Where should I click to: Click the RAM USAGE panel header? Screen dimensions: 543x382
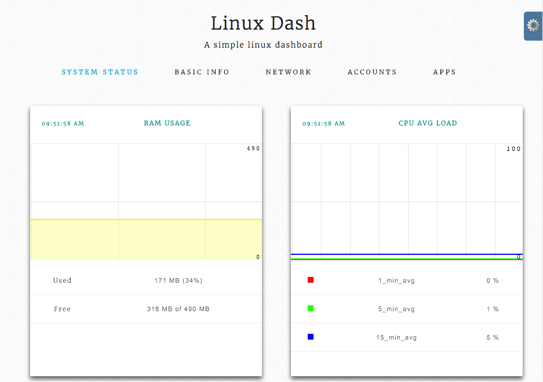click(167, 123)
